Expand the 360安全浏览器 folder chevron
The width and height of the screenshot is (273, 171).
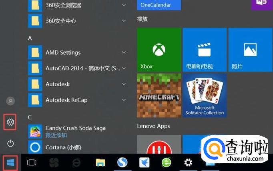point(124,5)
